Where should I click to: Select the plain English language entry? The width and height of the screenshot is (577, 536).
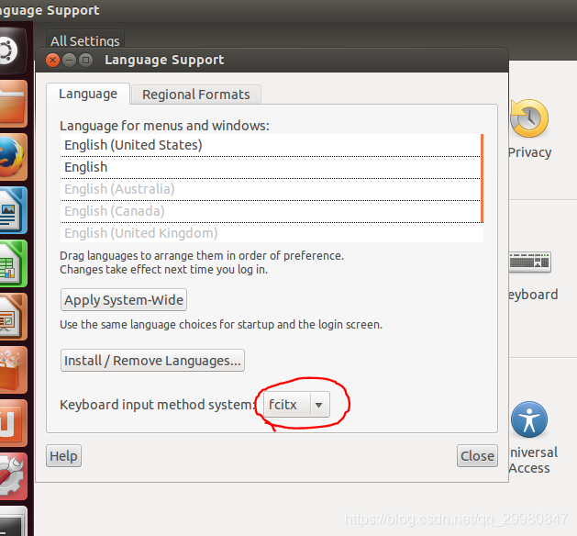(270, 167)
